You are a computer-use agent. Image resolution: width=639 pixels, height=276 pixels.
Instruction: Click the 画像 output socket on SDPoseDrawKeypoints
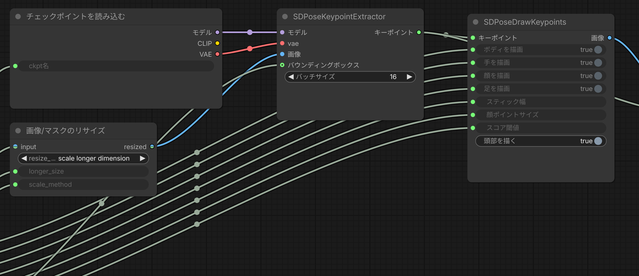(609, 37)
